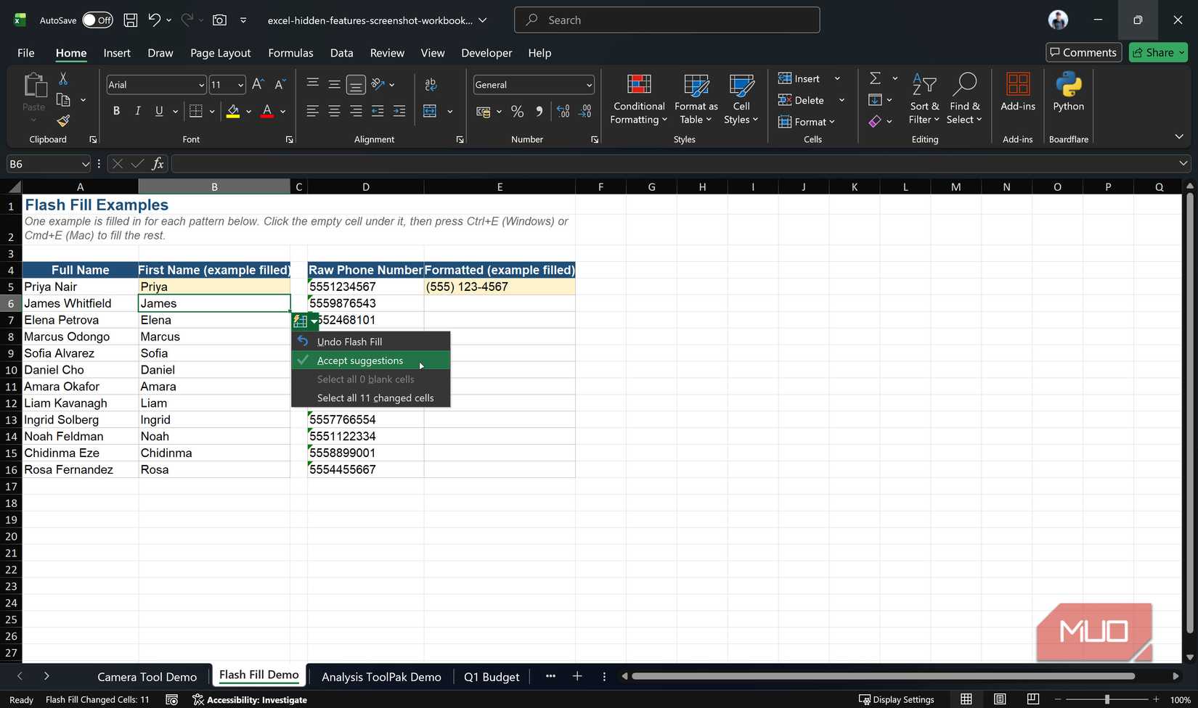1198x708 pixels.
Task: Click the Format Painter brush icon
Action: point(63,120)
